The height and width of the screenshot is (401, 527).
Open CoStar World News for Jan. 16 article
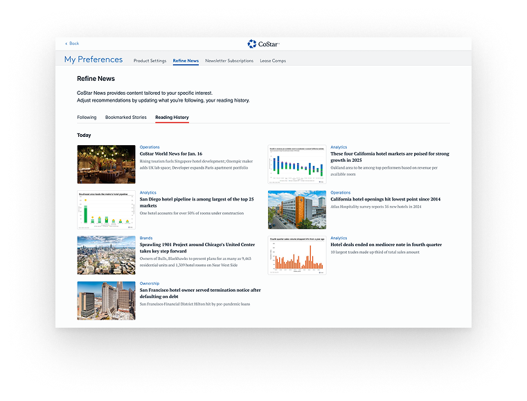(x=171, y=153)
